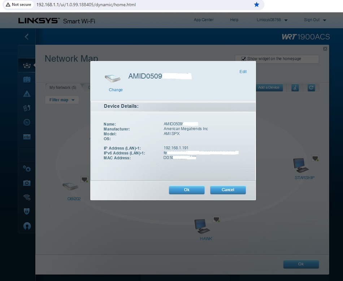The height and width of the screenshot is (281, 343).
Task: Click the OBi202 device label
Action: 74,199
